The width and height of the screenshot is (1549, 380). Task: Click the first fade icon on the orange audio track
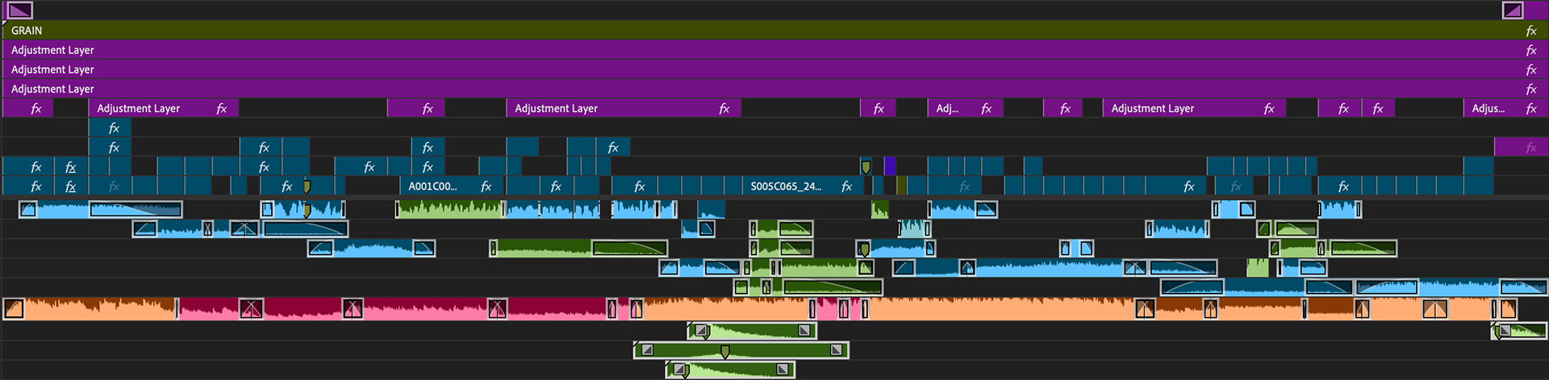pyautogui.click(x=14, y=309)
